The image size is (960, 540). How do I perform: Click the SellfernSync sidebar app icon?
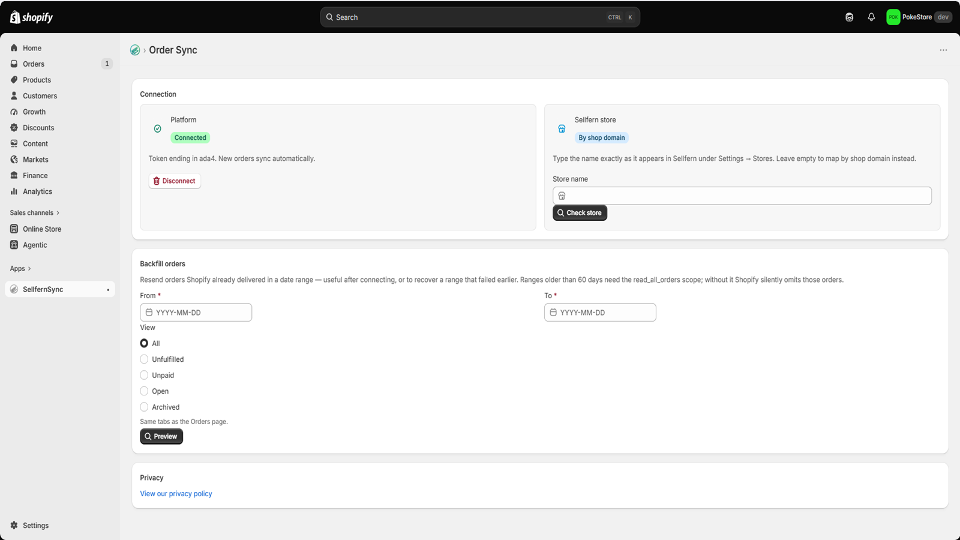point(14,289)
